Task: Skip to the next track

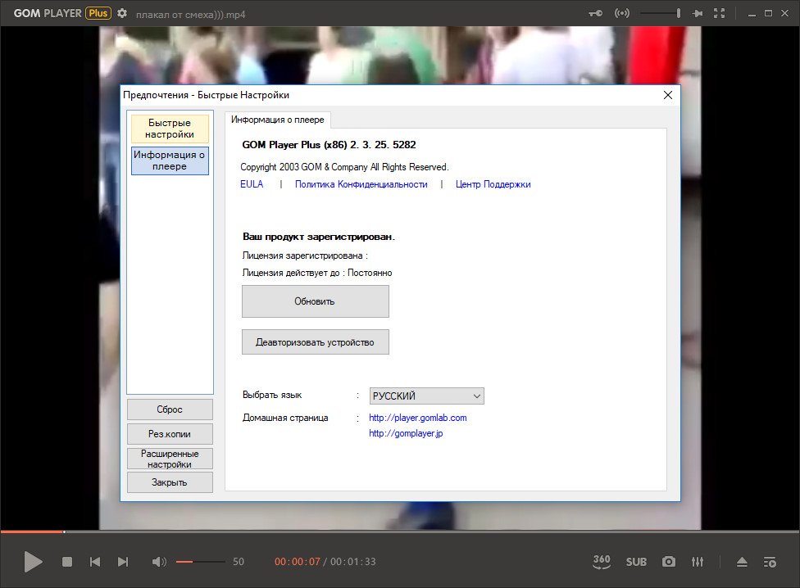Action: (x=123, y=562)
